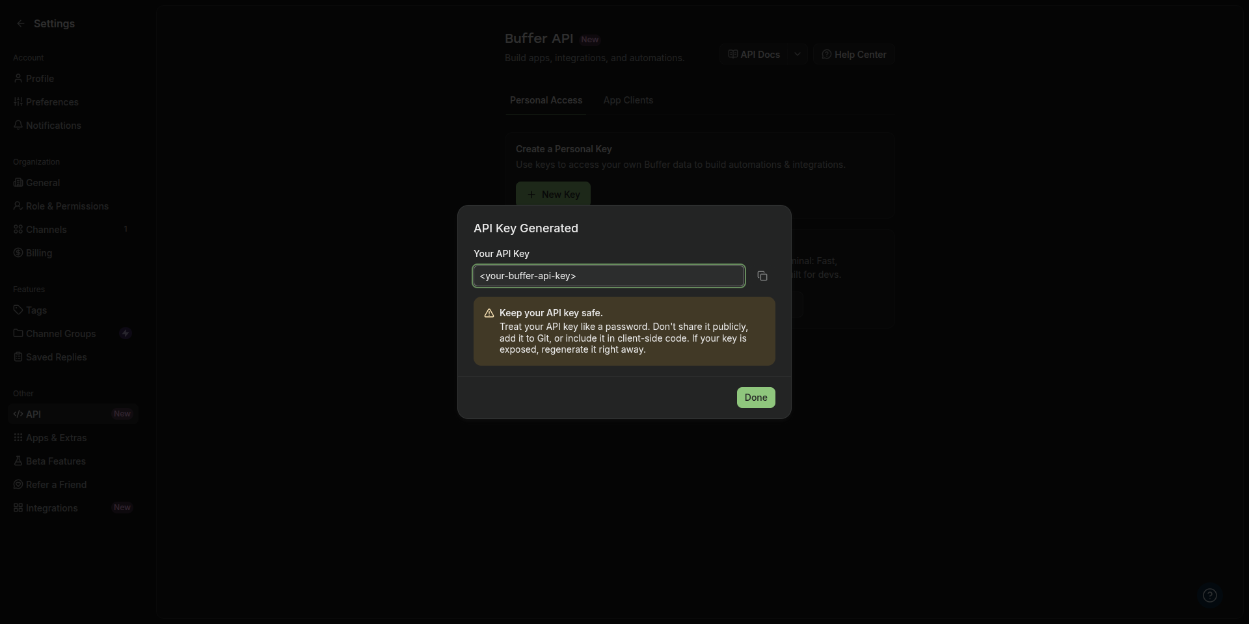Viewport: 1249px width, 624px height.
Task: Click the warning triangle icon in the notice
Action: (x=489, y=313)
